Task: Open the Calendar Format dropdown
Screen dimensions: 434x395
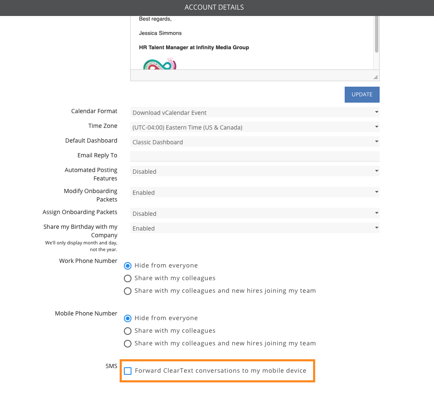Action: 255,112
